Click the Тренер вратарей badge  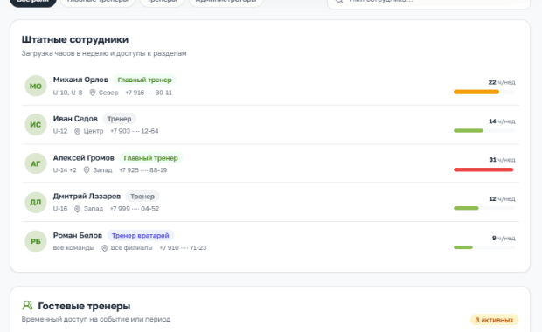[x=141, y=236]
